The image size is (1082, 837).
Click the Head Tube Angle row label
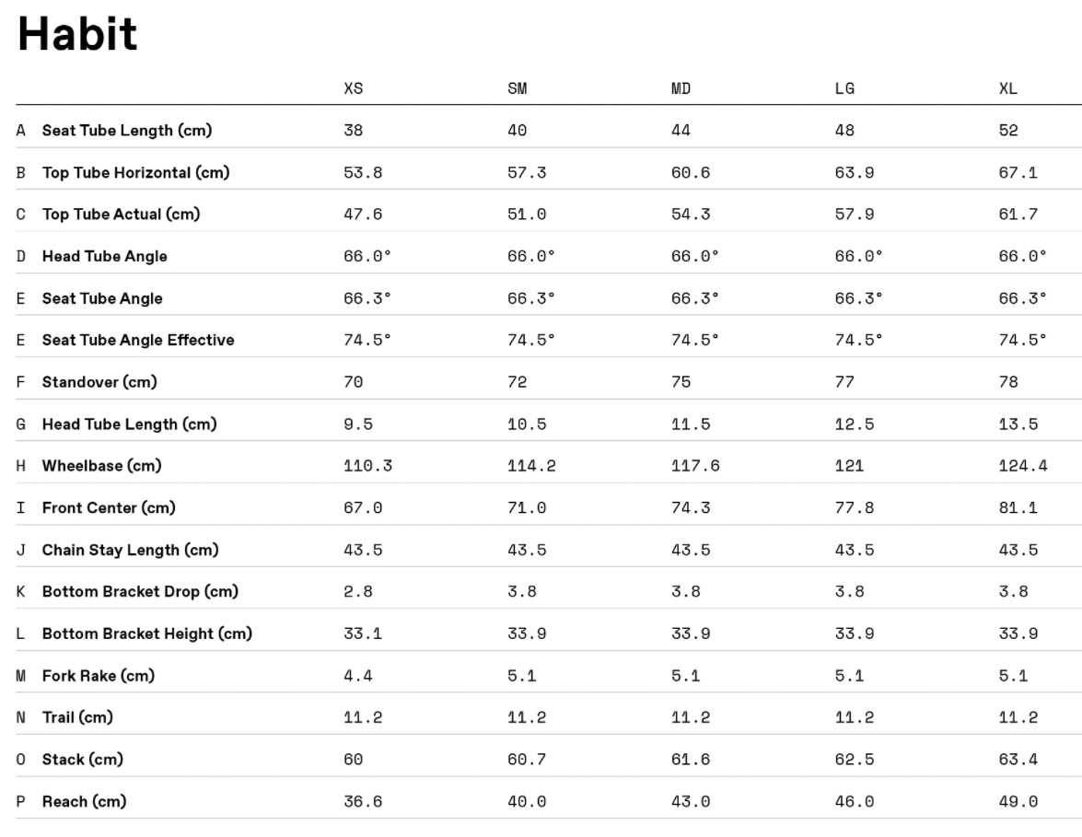click(x=104, y=257)
